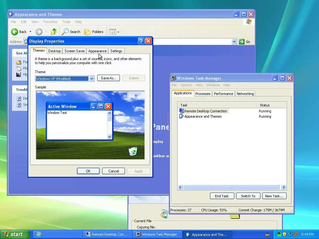Click the Forward arrow in Explorer toolbar
This screenshot has height=239, width=319.
pos(39,32)
